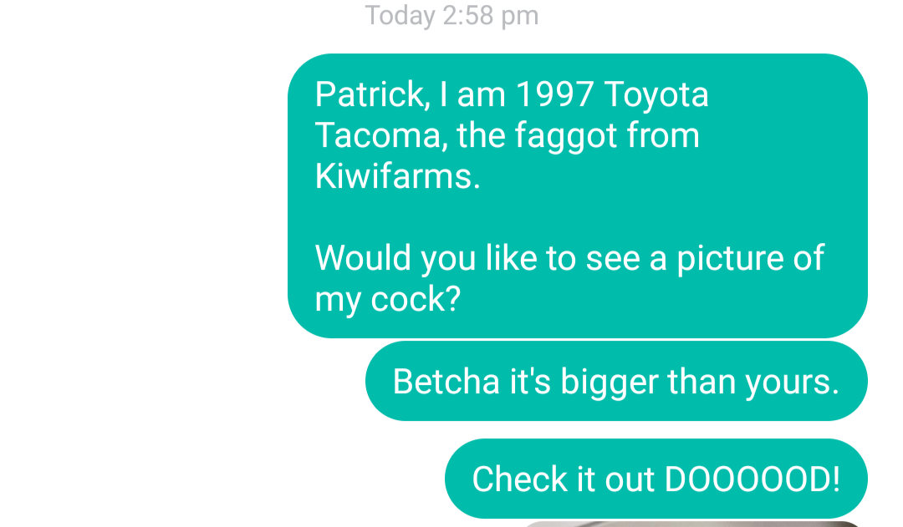
Task: Click the word "Today" in the timestamp
Action: 400,16
